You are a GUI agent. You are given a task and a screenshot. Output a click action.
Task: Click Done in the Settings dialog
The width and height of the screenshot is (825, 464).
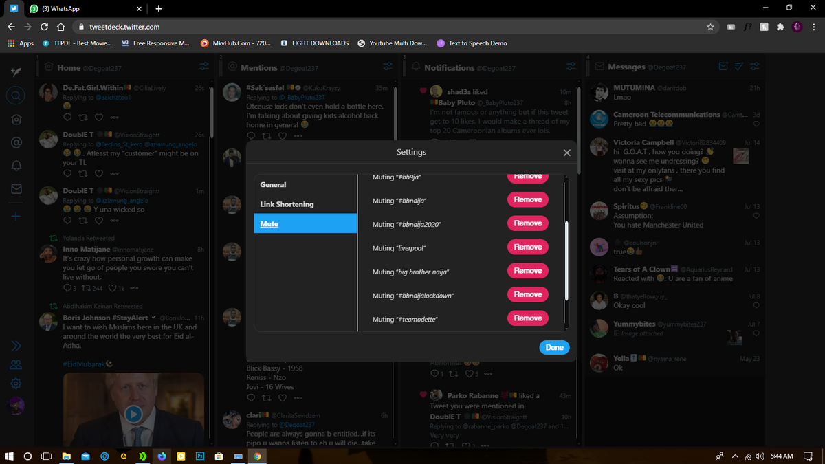[554, 347]
